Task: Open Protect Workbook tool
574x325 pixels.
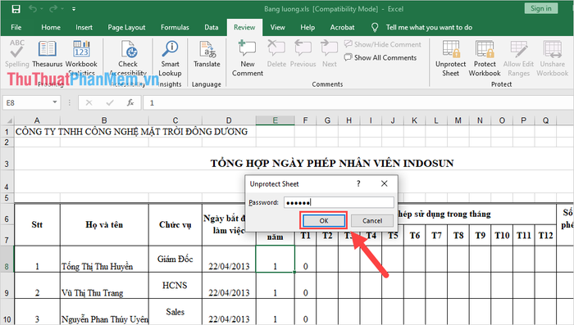Action: point(485,58)
